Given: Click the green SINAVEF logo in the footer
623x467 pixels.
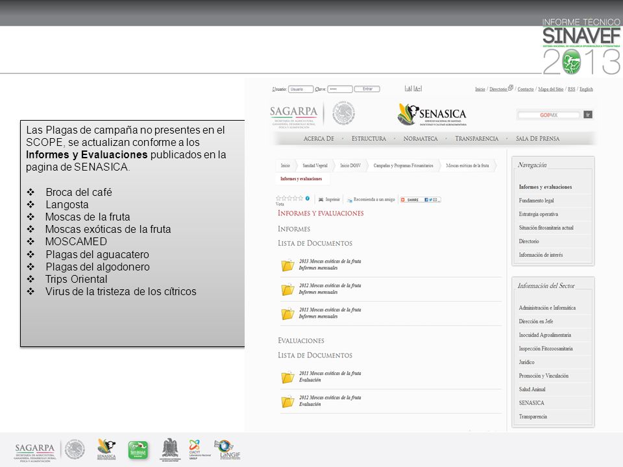Looking at the screenshot, I should (x=138, y=450).
